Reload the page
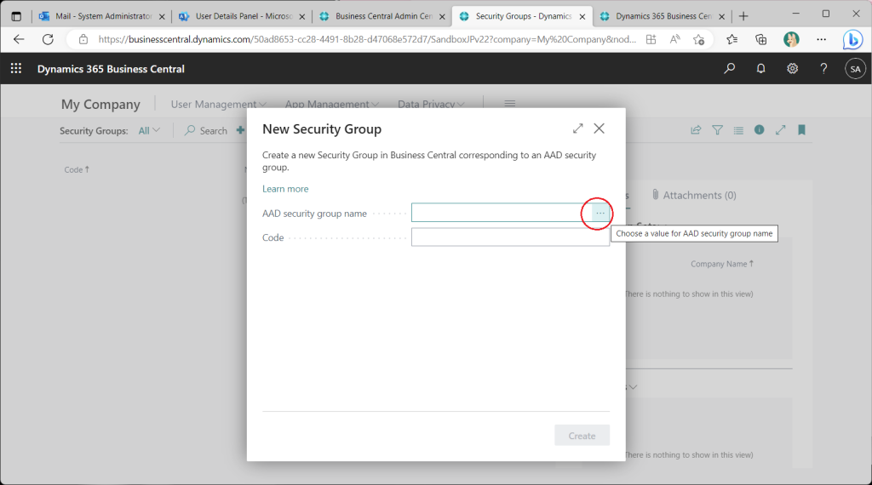The width and height of the screenshot is (872, 485). (48, 39)
